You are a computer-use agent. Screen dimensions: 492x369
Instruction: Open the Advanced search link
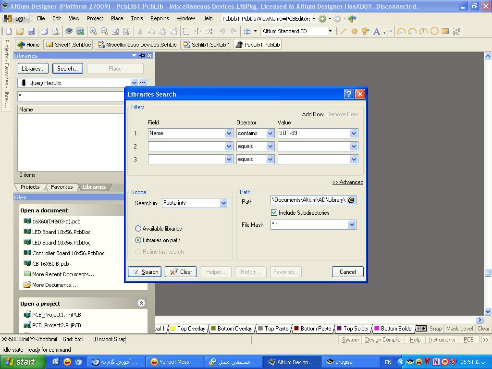pos(348,182)
